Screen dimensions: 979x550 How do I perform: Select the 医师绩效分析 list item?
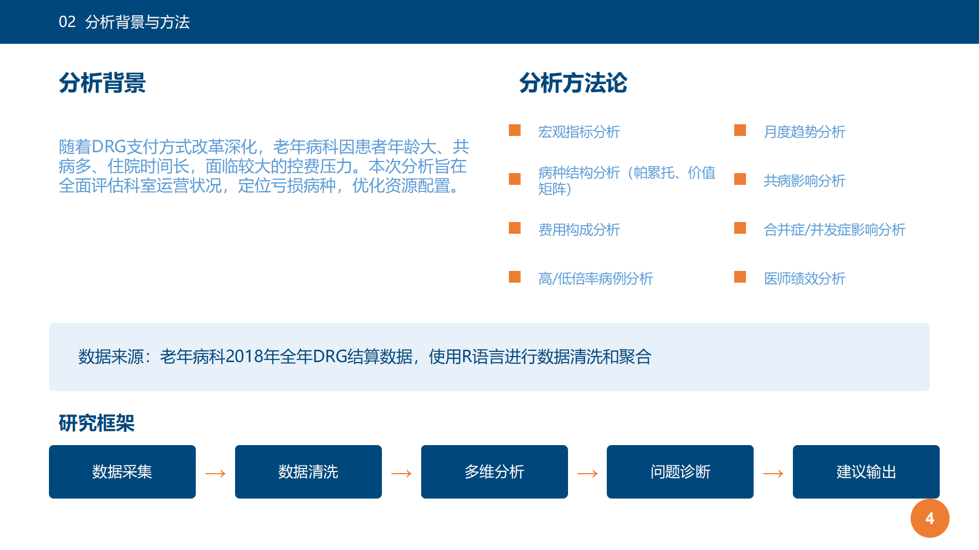[x=805, y=279]
